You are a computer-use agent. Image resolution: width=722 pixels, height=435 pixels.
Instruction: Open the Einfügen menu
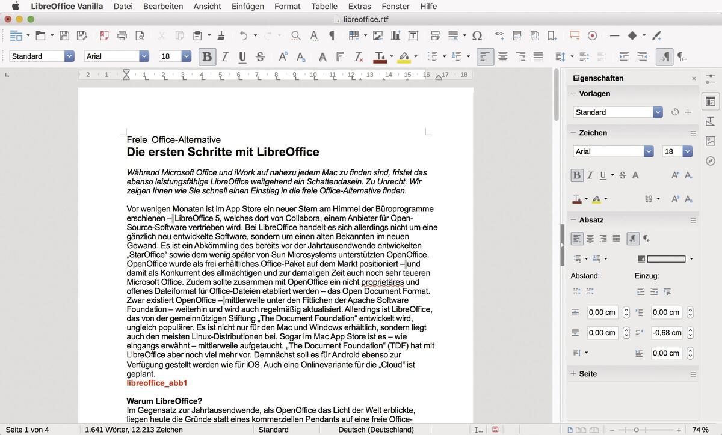(247, 7)
